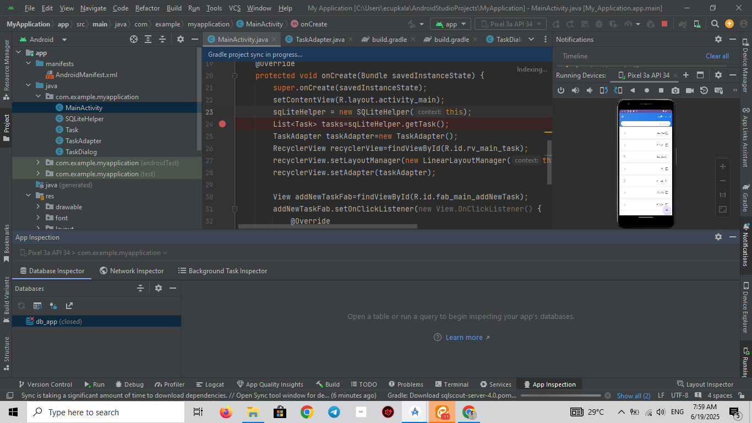The height and width of the screenshot is (423, 752).
Task: Click Collapse All icon in Project panel
Action: (162, 39)
